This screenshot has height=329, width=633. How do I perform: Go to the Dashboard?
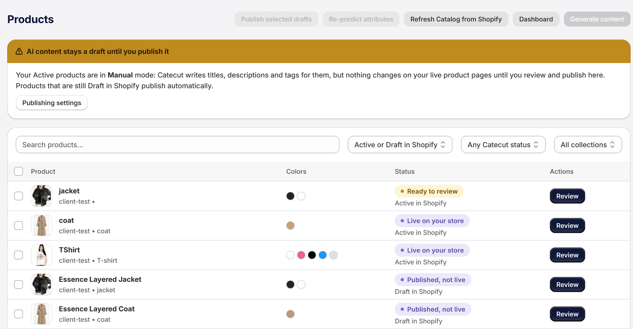click(536, 19)
